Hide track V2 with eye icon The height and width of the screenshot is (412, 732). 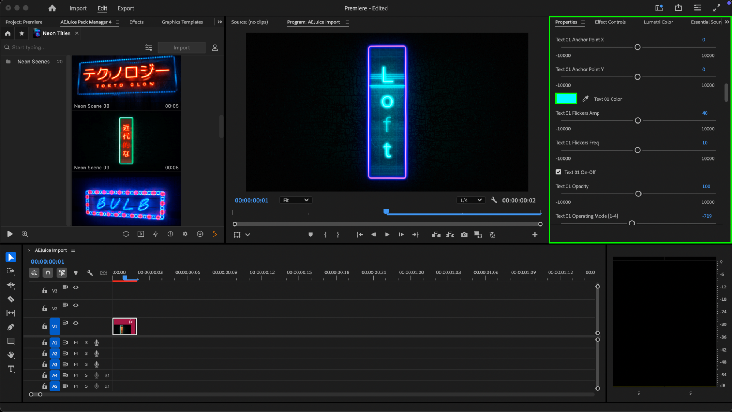pyautogui.click(x=76, y=305)
